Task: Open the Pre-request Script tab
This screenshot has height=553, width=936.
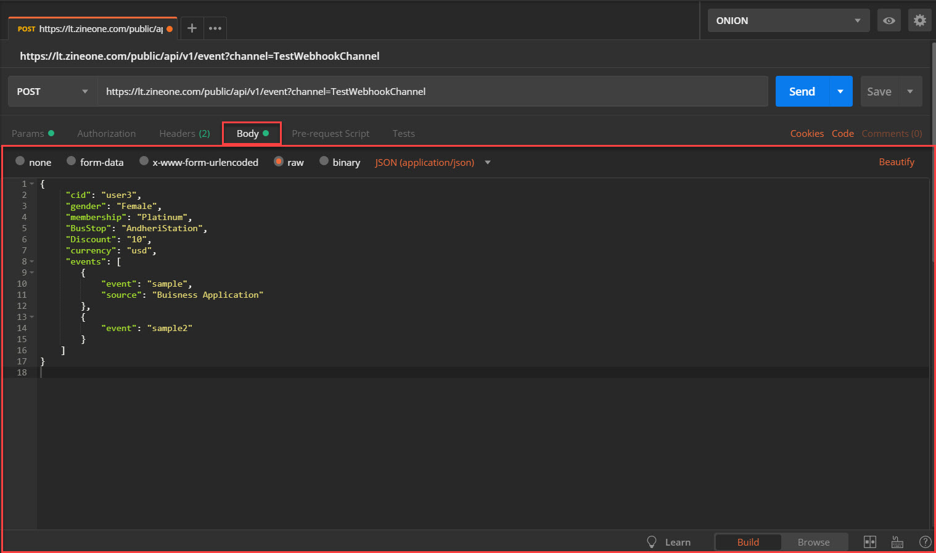Action: click(330, 133)
